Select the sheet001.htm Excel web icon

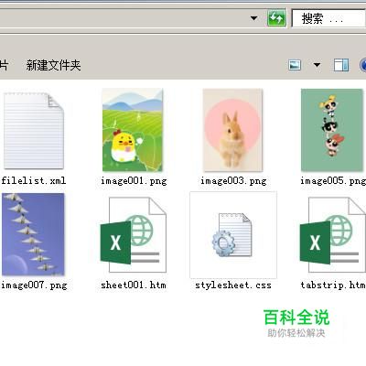click(134, 234)
